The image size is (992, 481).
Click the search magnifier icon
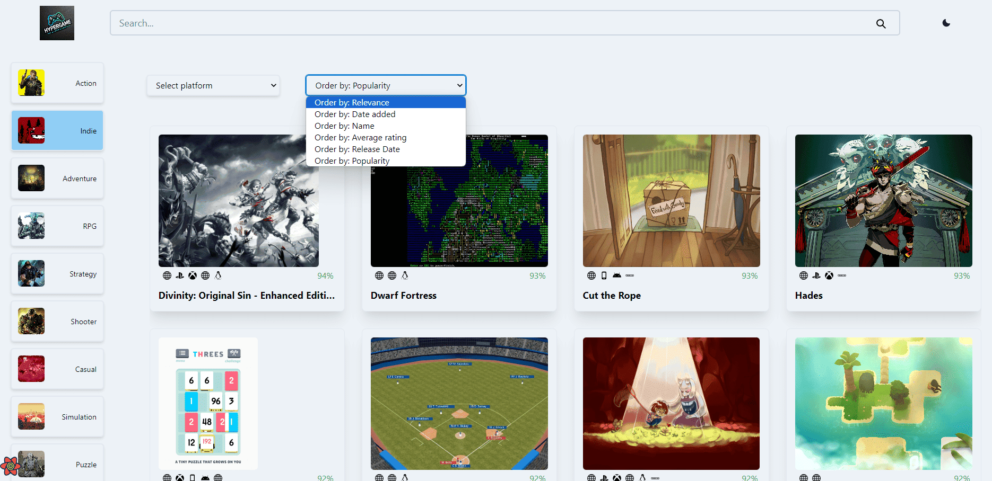[x=881, y=23]
